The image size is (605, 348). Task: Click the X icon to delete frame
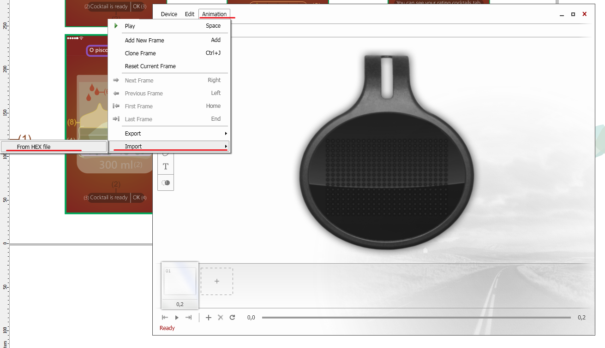point(220,318)
